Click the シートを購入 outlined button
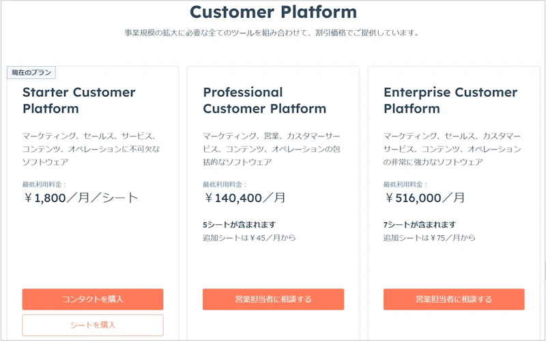The height and width of the screenshot is (341, 546). coord(93,325)
